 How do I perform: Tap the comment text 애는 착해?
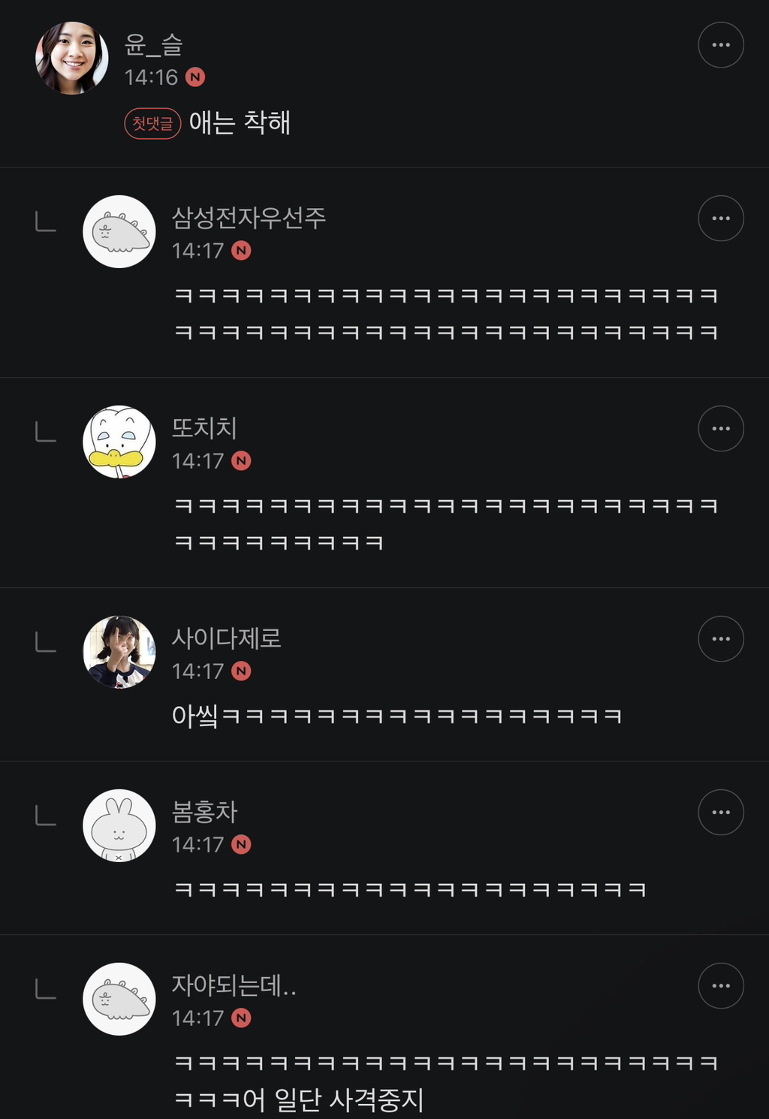(240, 123)
